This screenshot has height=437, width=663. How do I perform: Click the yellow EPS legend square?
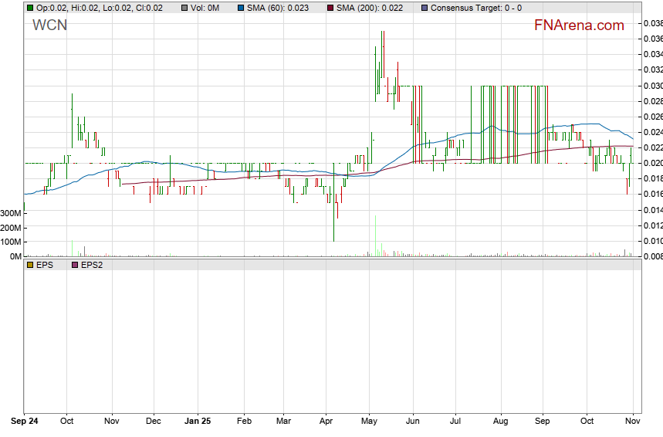pos(29,265)
